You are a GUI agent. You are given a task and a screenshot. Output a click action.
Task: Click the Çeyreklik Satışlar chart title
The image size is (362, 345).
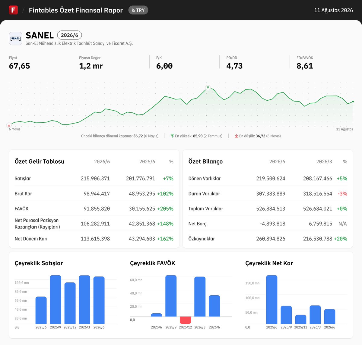pyautogui.click(x=39, y=263)
